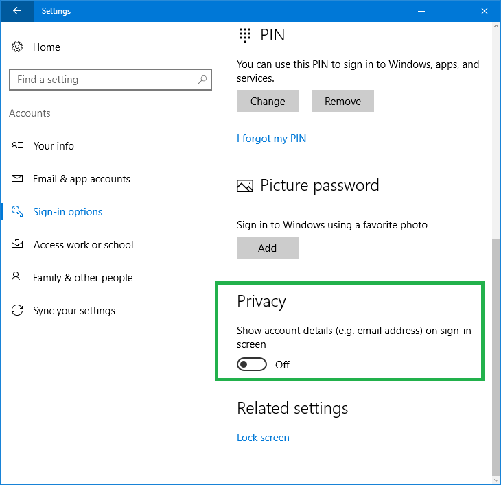Click the Your info person icon
The image size is (501, 485).
pos(17,145)
